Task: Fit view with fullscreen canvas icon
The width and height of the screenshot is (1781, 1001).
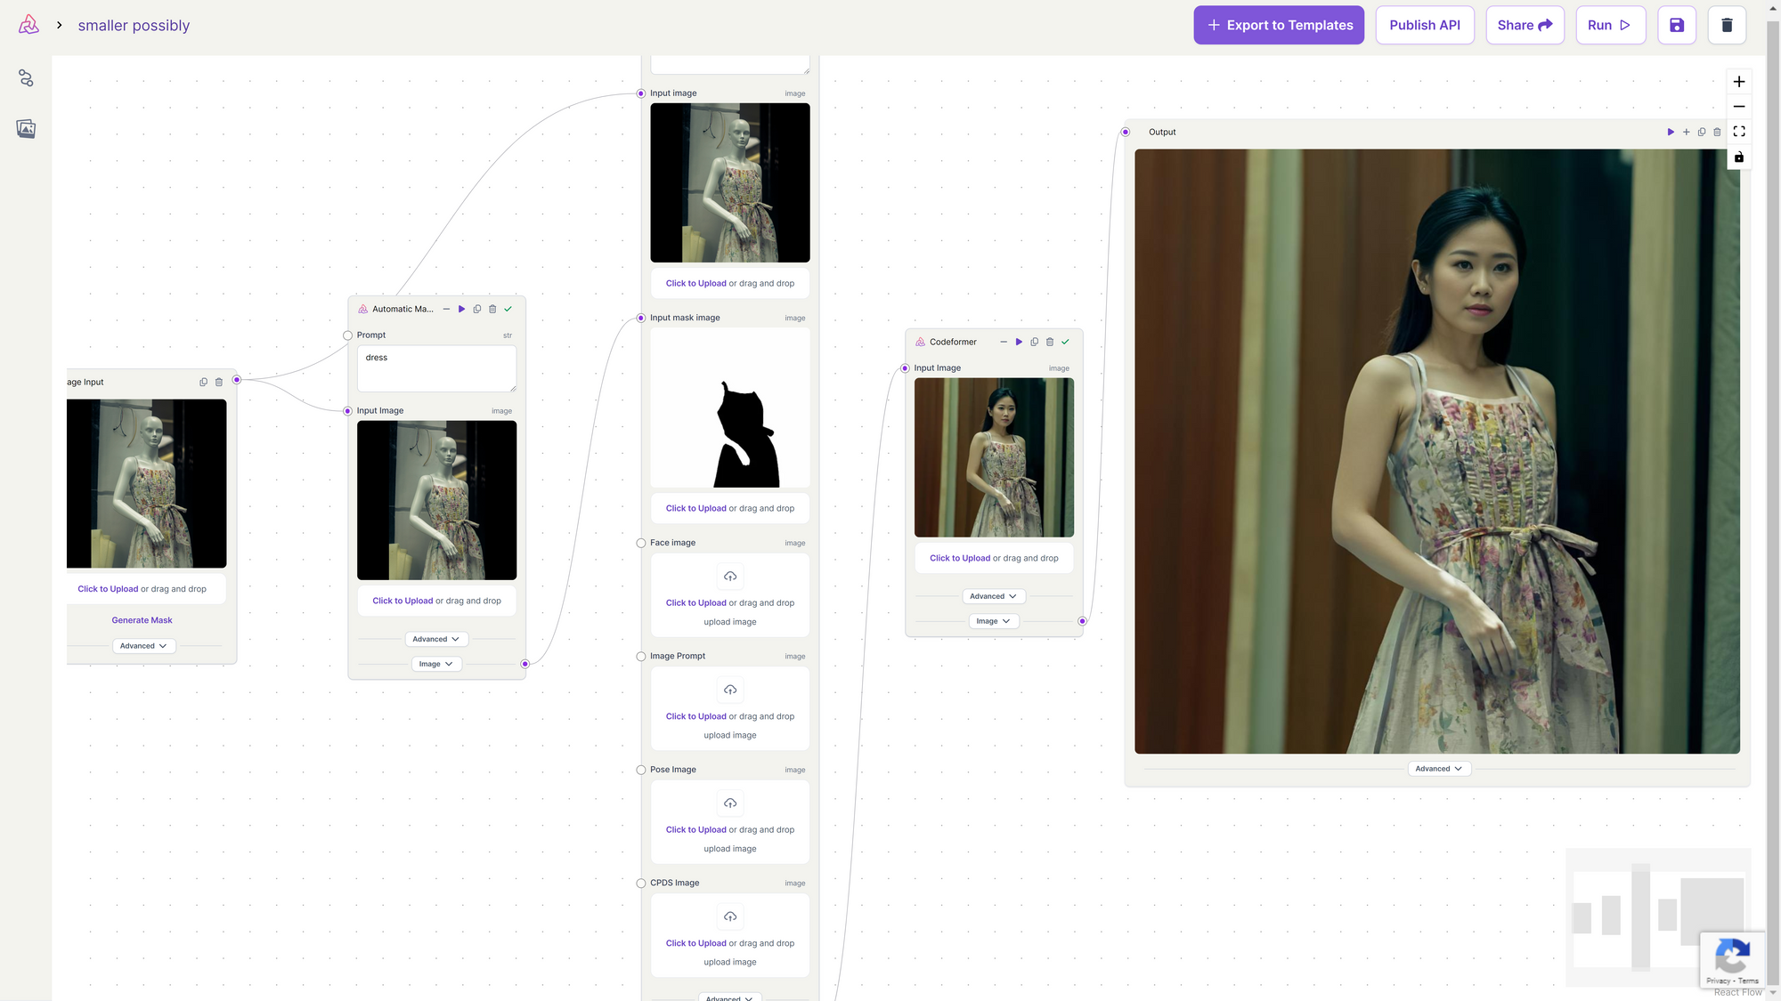Action: pos(1738,132)
